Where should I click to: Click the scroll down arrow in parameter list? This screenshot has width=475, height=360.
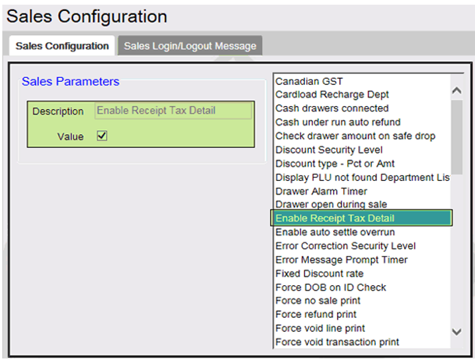[x=456, y=332]
